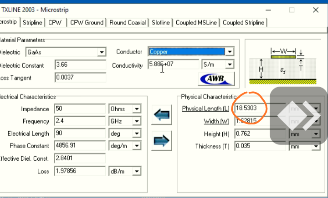The height and width of the screenshot is (198, 328).
Task: Select the Coupled MSLine tab
Action: [197, 22]
